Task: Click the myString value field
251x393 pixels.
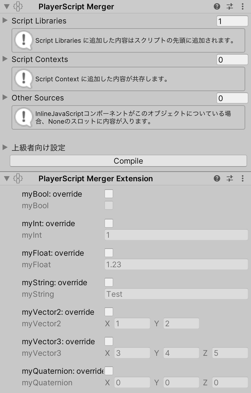Action: coord(176,294)
